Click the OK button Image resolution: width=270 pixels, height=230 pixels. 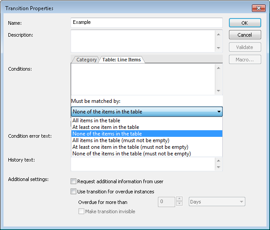click(245, 23)
